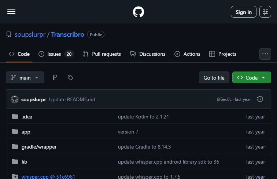
Task: Open 'update whisper.cpp android library sdk to 36' commit
Action: pyautogui.click(x=168, y=162)
